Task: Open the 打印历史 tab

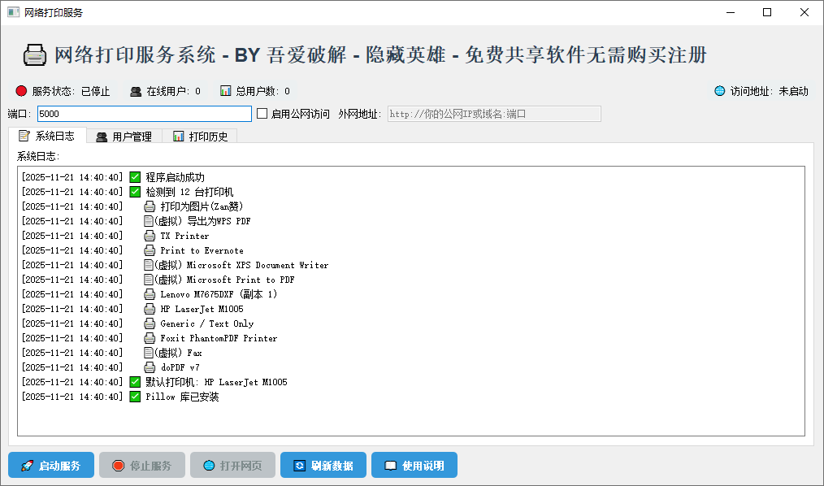Action: [x=200, y=137]
